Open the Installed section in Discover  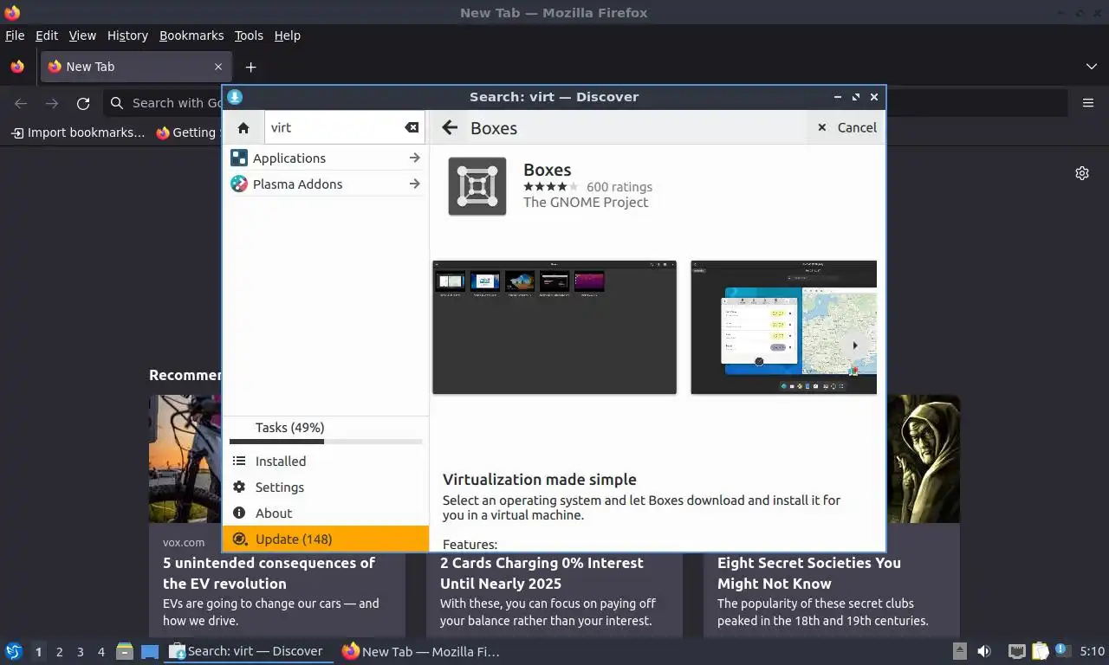point(326,462)
